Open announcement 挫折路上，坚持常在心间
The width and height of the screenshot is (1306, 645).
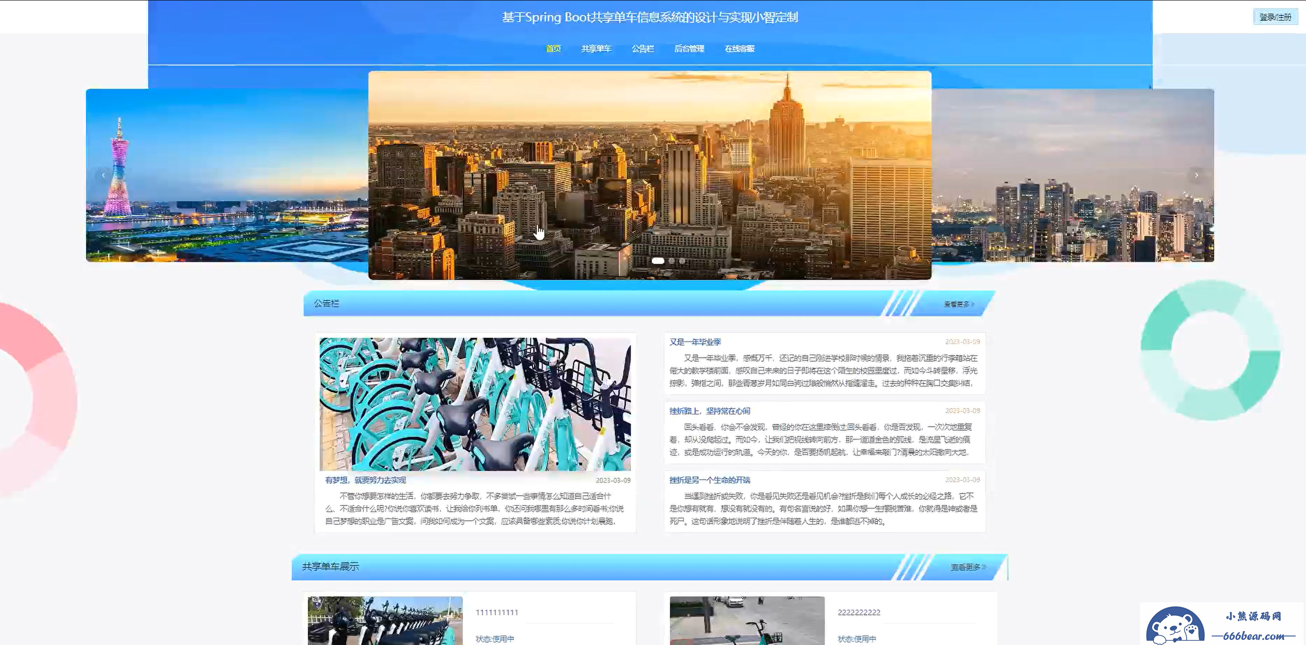click(x=710, y=411)
